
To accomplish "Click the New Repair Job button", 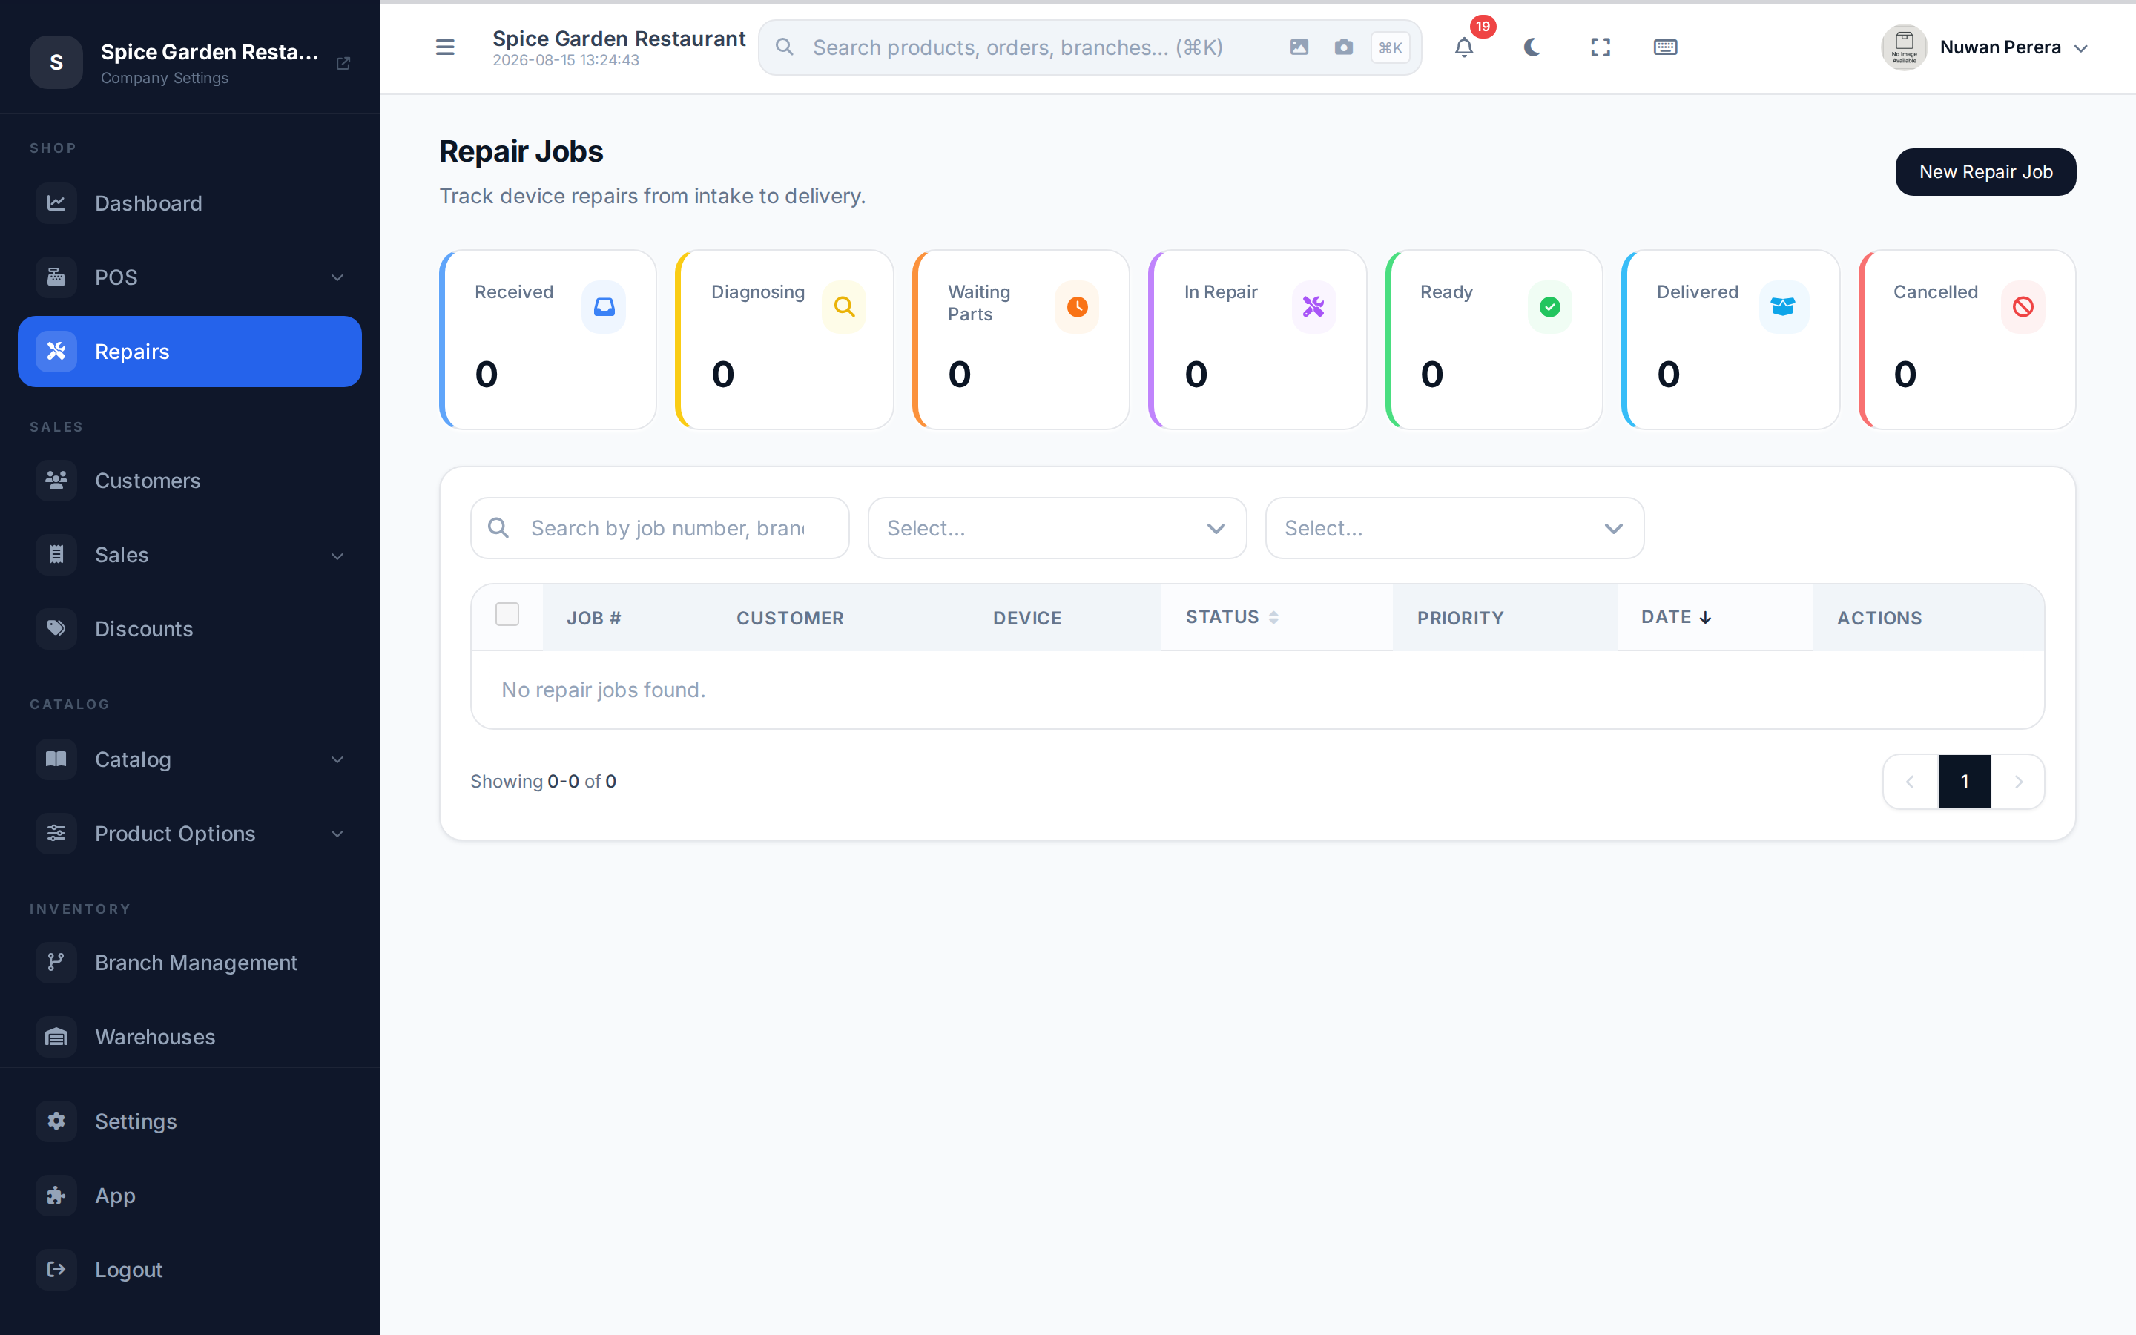I will tap(1985, 172).
